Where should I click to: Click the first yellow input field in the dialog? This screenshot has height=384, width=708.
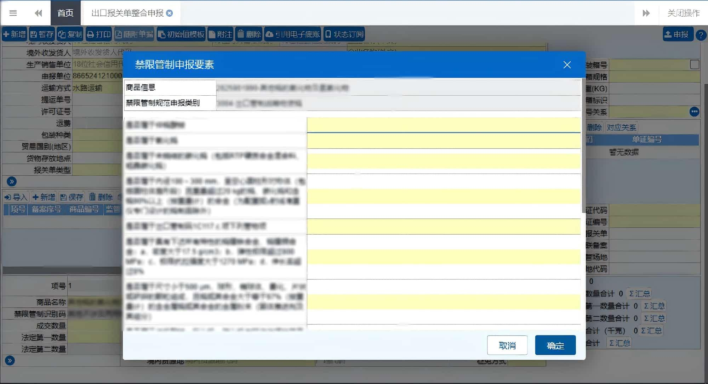(442, 124)
